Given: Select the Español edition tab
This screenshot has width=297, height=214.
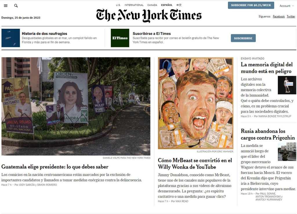Looking at the screenshot, I should click(x=167, y=5).
